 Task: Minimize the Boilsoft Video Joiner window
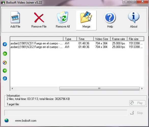pyautogui.click(x=126, y=2)
